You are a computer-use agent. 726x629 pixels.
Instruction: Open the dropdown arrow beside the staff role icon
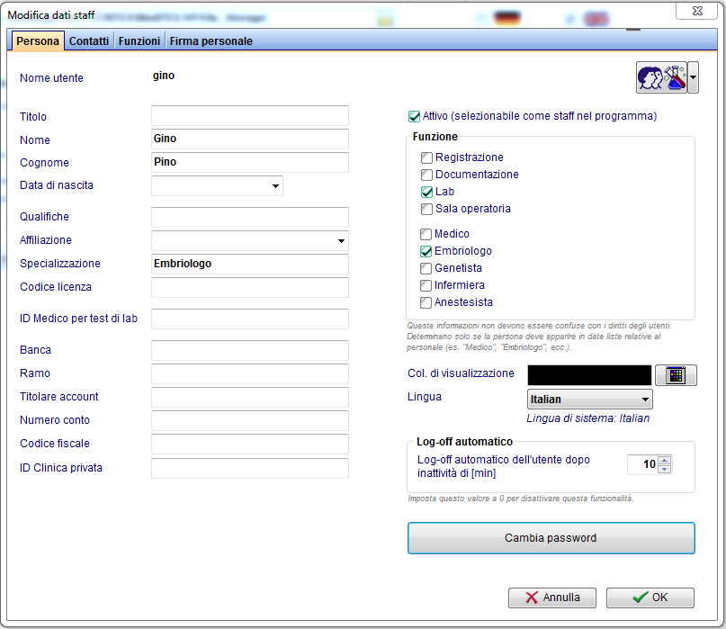[693, 77]
